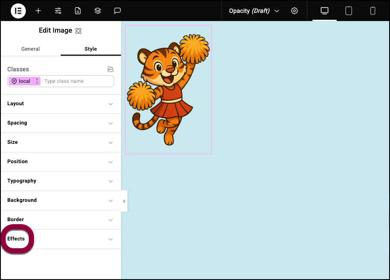Switch to the General tab
The height and width of the screenshot is (280, 390).
pos(31,49)
